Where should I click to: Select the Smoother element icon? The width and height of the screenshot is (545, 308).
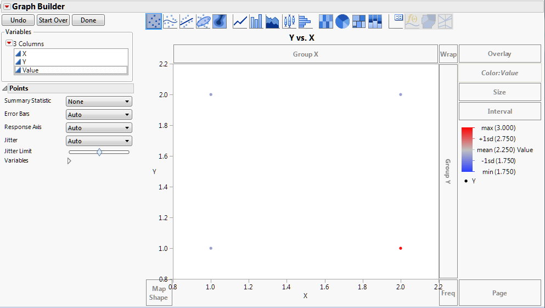[x=170, y=21]
